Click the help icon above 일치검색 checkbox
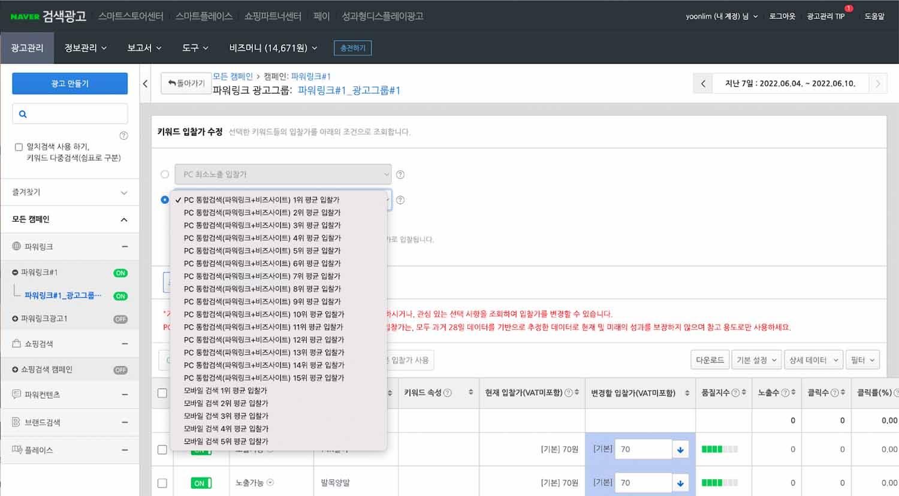Image resolution: width=899 pixels, height=496 pixels. pyautogui.click(x=123, y=135)
